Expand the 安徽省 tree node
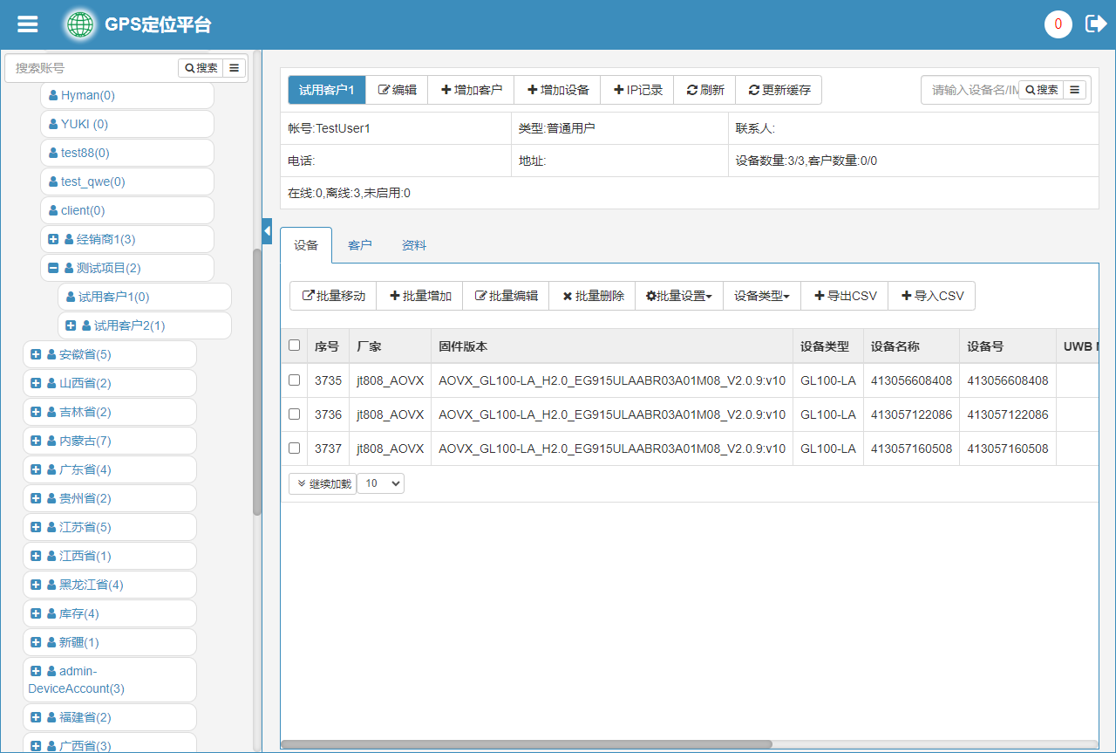The height and width of the screenshot is (753, 1116). click(36, 354)
